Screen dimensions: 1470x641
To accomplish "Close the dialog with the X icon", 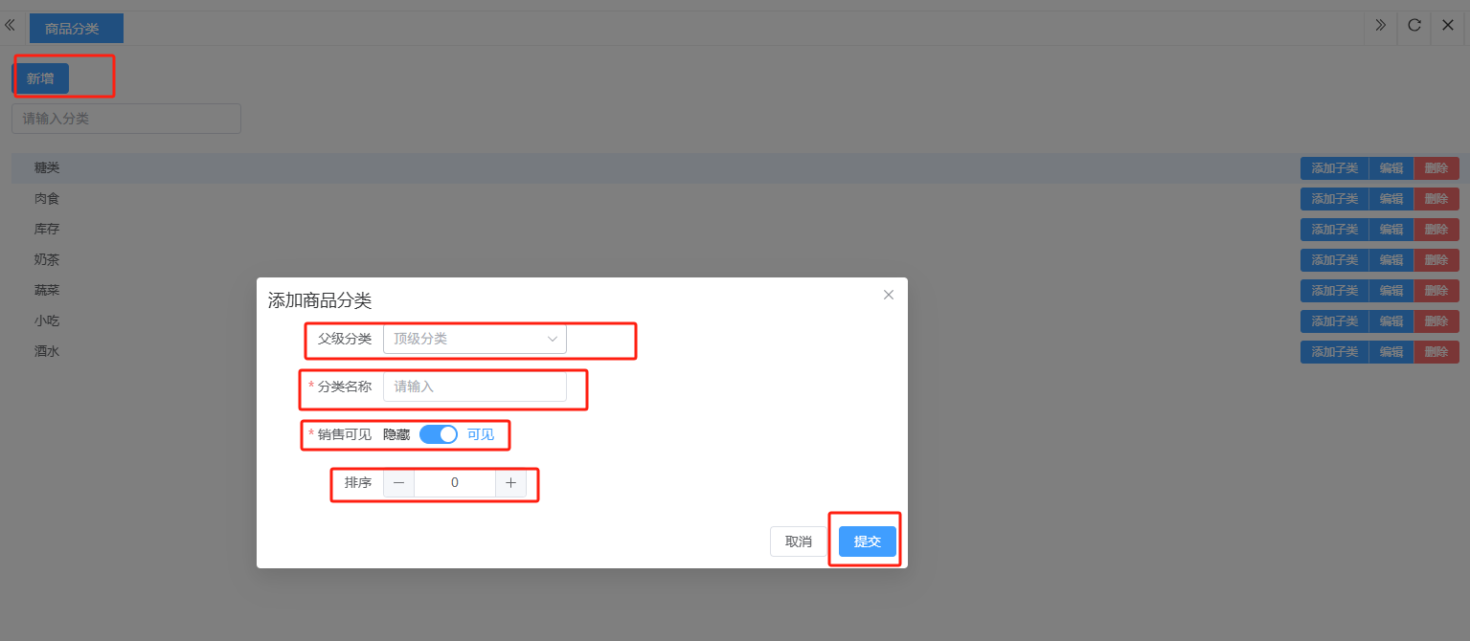I will click(889, 295).
